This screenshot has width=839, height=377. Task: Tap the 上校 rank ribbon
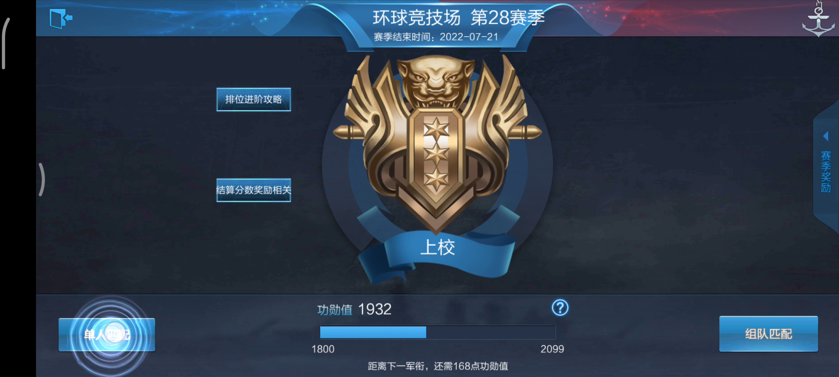click(437, 248)
